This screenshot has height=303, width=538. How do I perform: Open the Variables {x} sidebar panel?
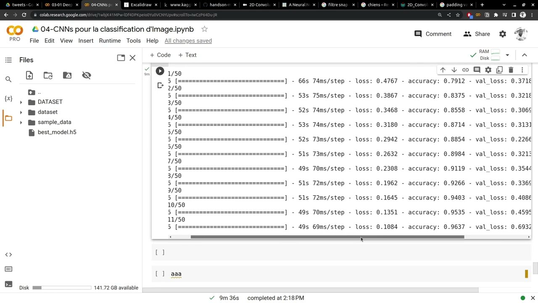click(8, 98)
